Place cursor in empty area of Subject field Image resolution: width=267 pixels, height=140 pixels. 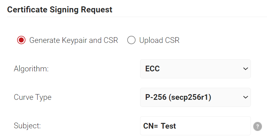click(213, 126)
